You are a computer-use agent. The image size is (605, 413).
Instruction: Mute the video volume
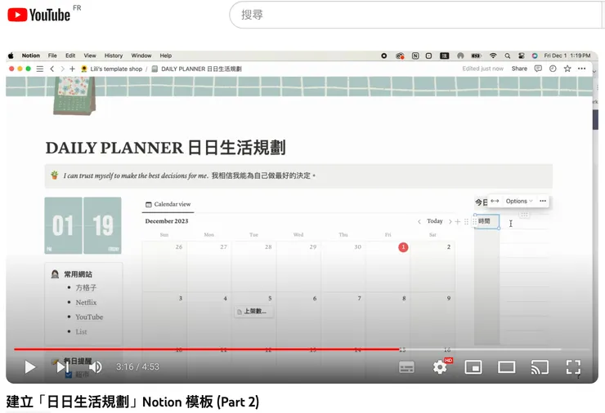click(x=96, y=366)
